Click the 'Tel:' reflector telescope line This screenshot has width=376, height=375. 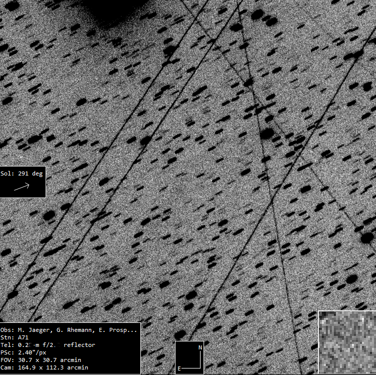coord(48,345)
